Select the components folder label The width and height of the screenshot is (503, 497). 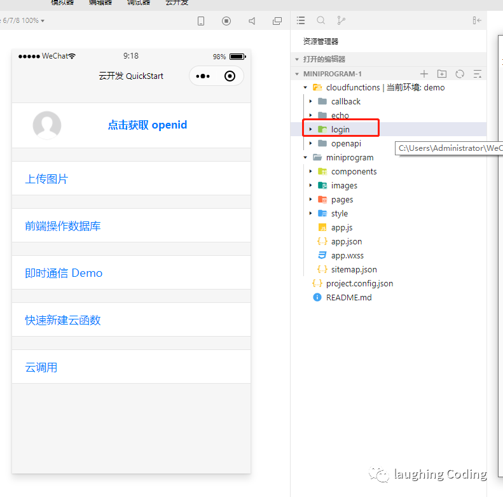(x=354, y=172)
